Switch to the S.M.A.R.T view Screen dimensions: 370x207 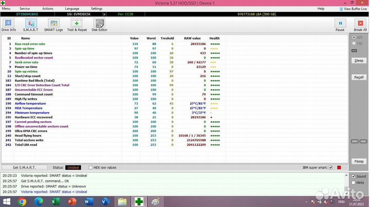31,25
